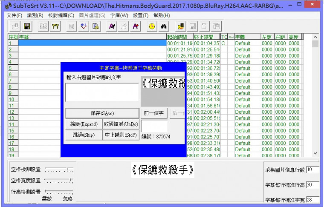This screenshot has width=324, height=207.
Task: Adjust the 空格寬度設置 slider
Action: coord(59,181)
